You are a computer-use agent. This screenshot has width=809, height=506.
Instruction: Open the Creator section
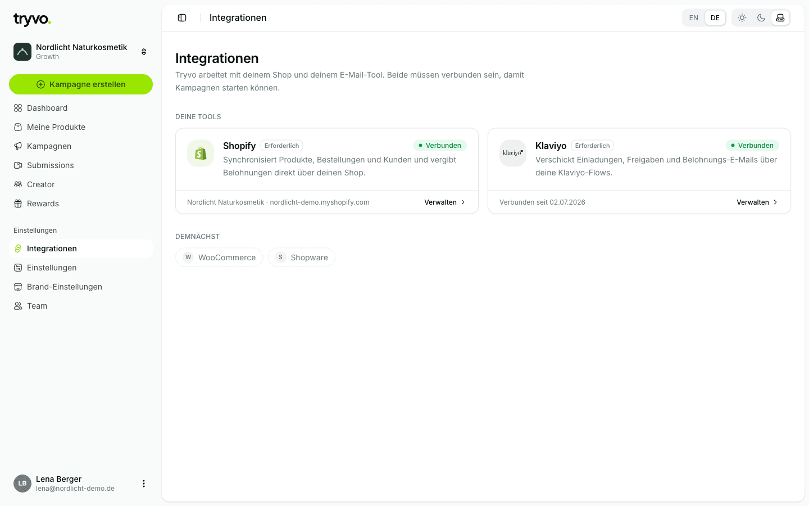coord(81,184)
